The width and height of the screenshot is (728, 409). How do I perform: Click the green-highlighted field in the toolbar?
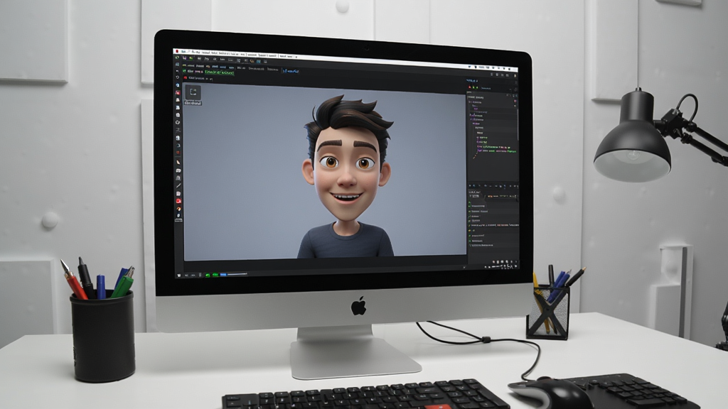click(220, 72)
